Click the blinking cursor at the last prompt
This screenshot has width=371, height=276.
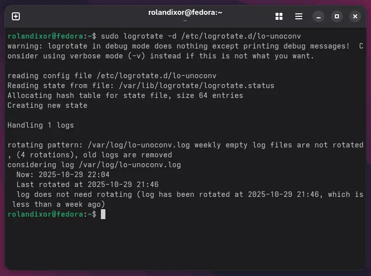(x=103, y=214)
